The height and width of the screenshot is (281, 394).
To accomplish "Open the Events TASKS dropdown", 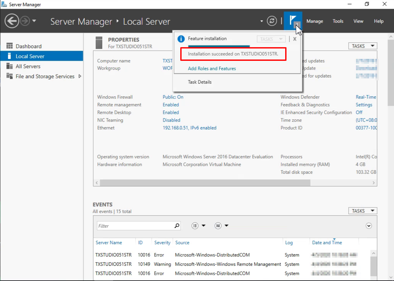I will pyautogui.click(x=363, y=211).
